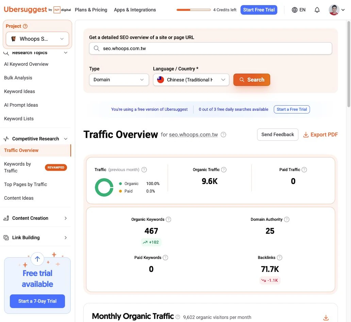The width and height of the screenshot is (351, 322).
Task: Collapse the Competitive Research section chevron
Action: 66,139
